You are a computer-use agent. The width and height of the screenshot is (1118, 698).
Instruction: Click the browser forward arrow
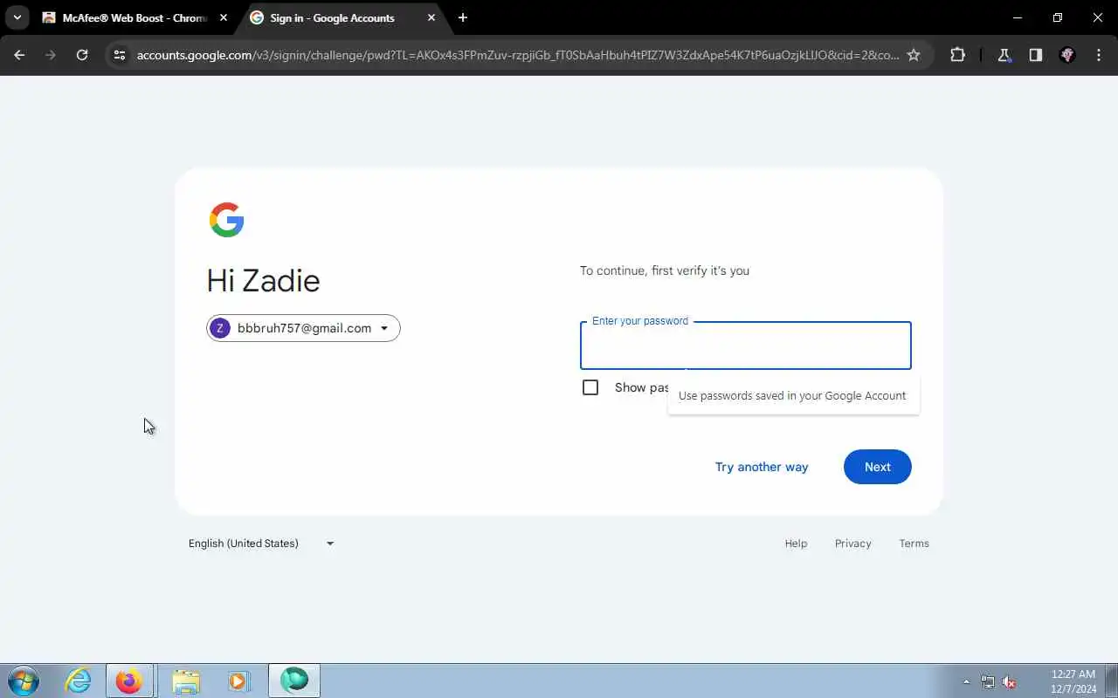[x=51, y=55]
